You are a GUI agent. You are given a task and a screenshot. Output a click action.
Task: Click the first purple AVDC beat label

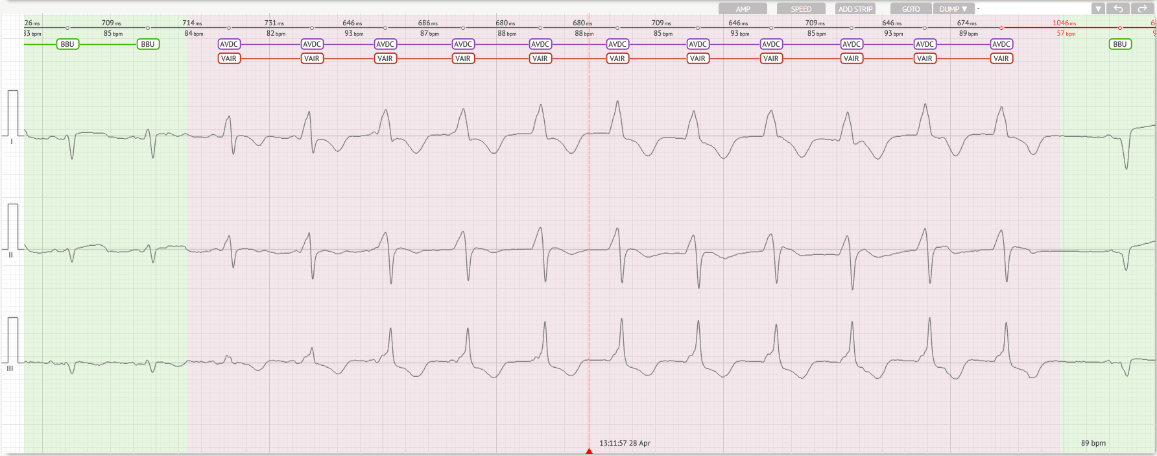(x=229, y=44)
